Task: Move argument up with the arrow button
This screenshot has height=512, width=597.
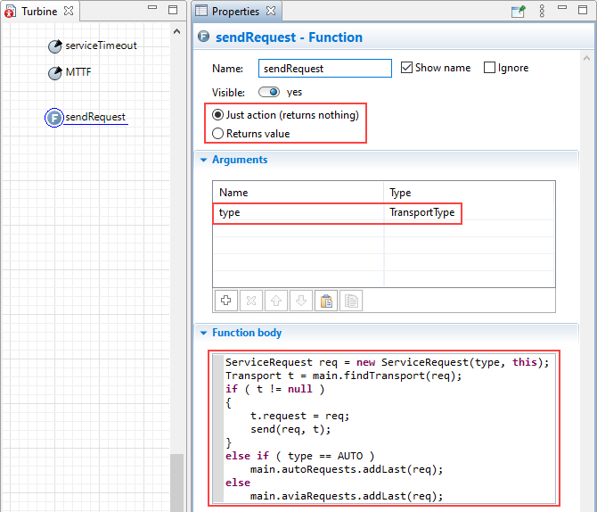Action: pyautogui.click(x=276, y=301)
